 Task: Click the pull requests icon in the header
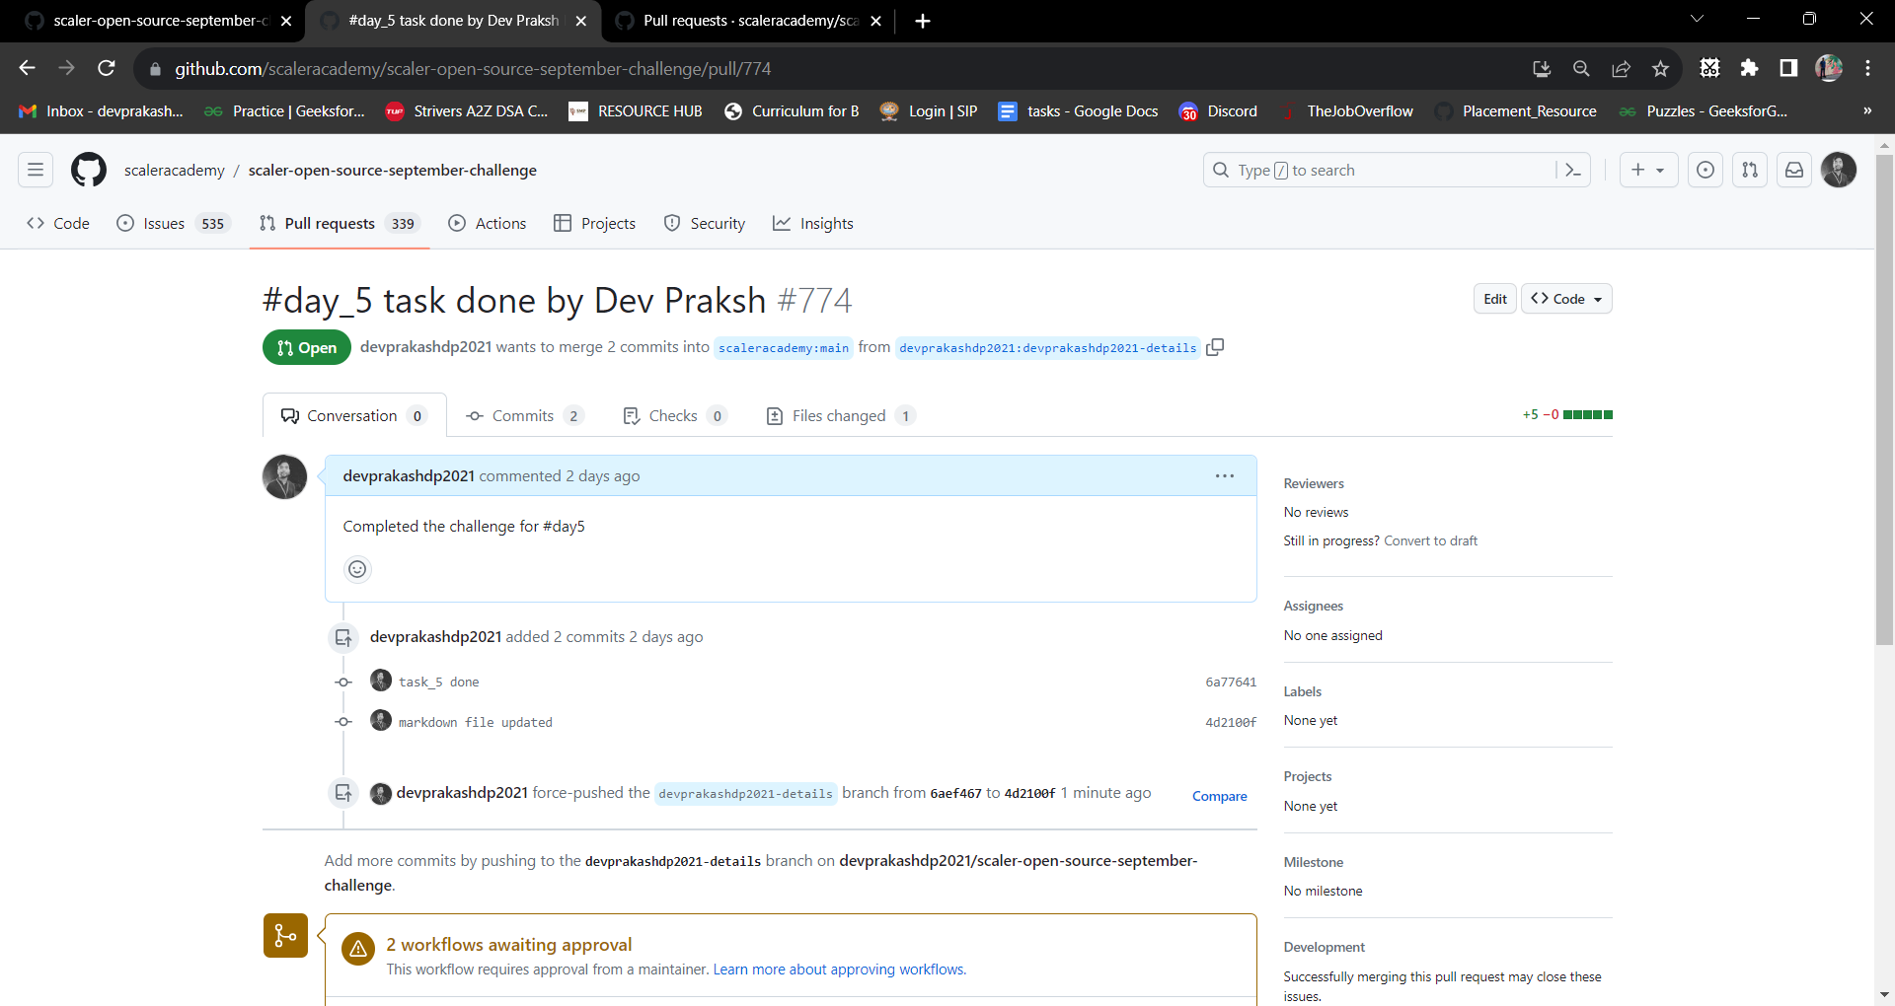[1750, 170]
